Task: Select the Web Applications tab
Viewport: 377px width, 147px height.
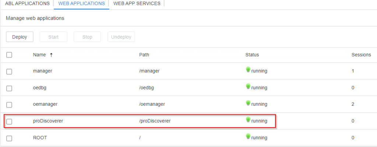Action: pyautogui.click(x=81, y=4)
